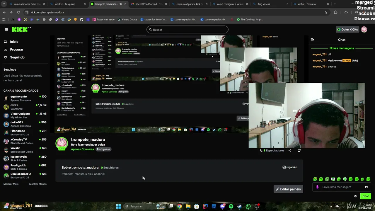Open the dekin021 recommended channel

tap(25, 124)
